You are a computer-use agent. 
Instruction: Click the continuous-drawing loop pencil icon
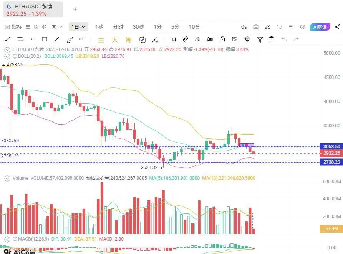(143, 40)
